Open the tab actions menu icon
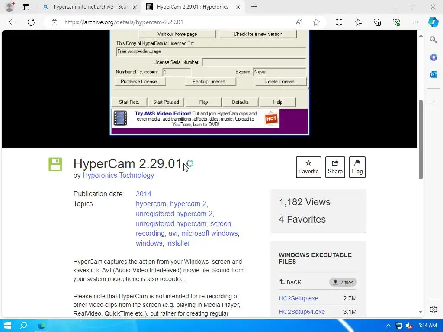 [26, 7]
